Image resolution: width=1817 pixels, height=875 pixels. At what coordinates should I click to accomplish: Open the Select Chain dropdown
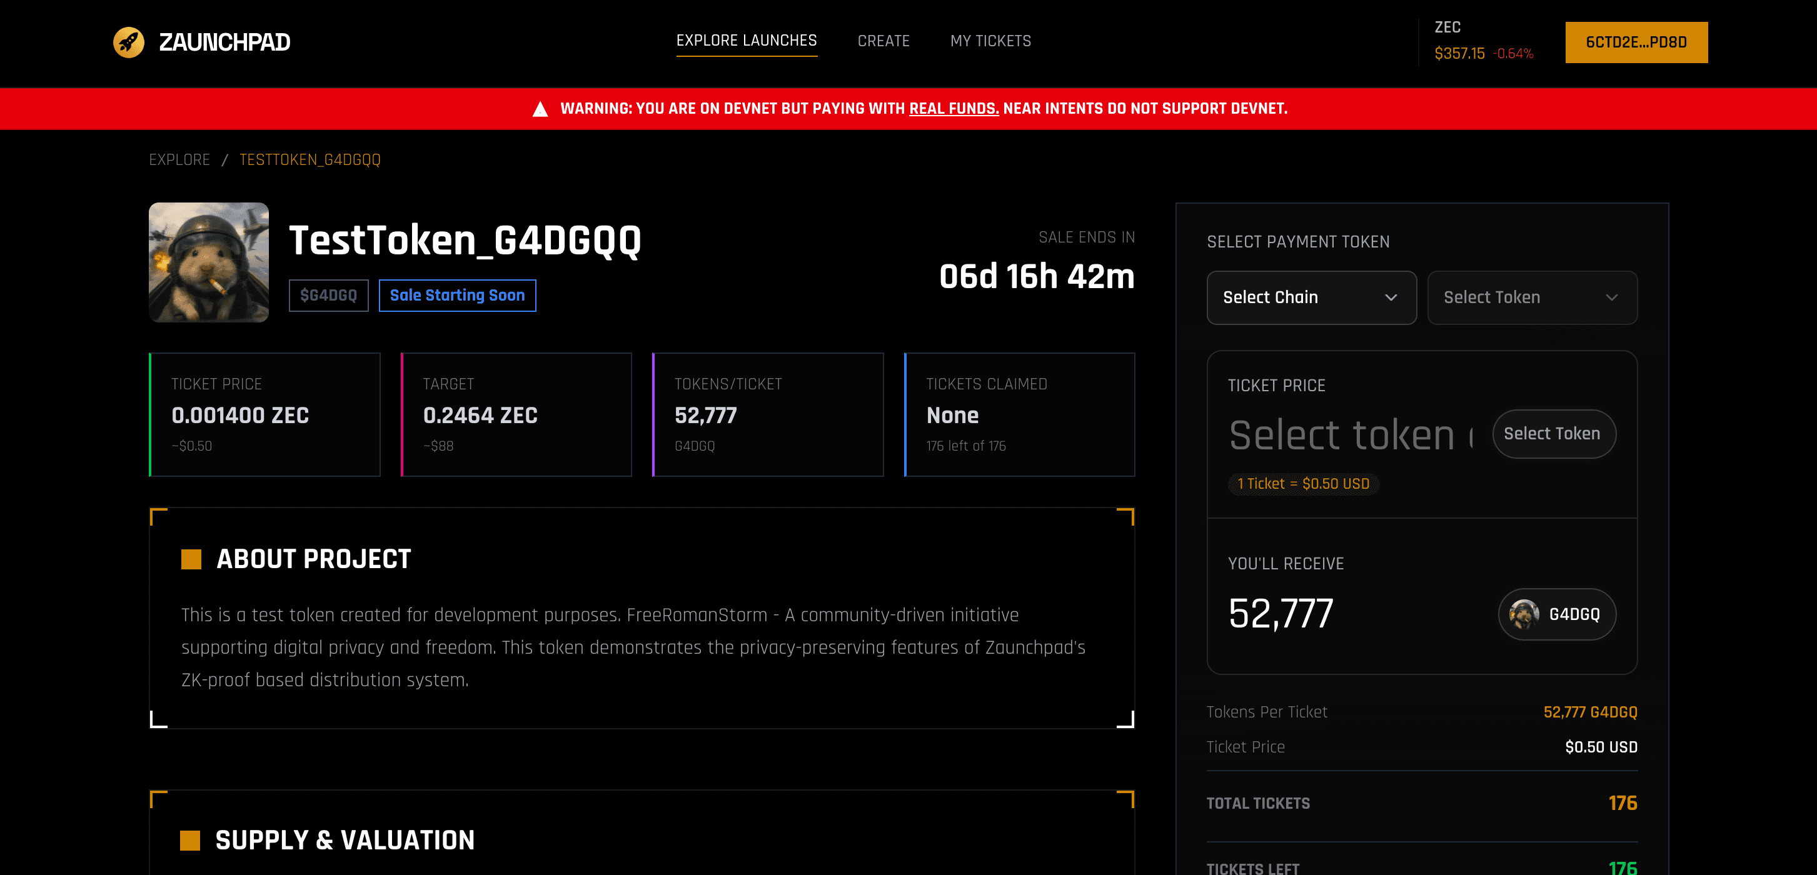pyautogui.click(x=1311, y=297)
